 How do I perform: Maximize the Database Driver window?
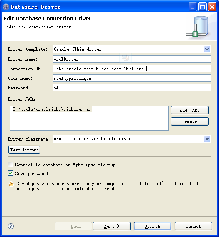pos(202,7)
